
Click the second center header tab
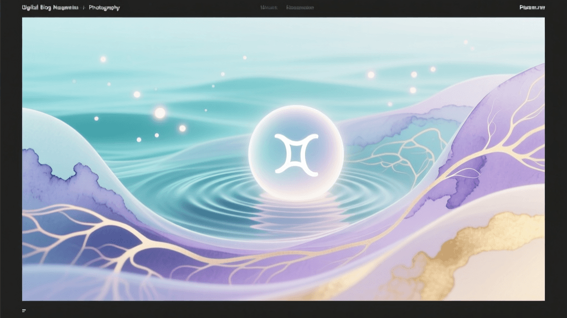click(x=300, y=8)
